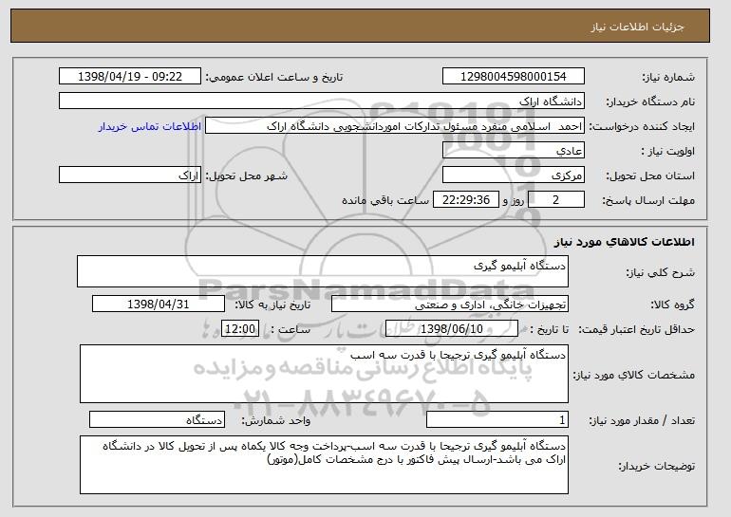Select the unit of measure field دستگاه
Screen dimensions: 731x517
pyautogui.click(x=157, y=419)
